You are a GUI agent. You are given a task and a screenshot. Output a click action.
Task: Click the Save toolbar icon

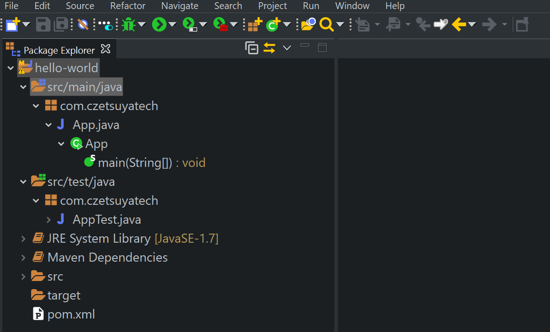[x=43, y=24]
